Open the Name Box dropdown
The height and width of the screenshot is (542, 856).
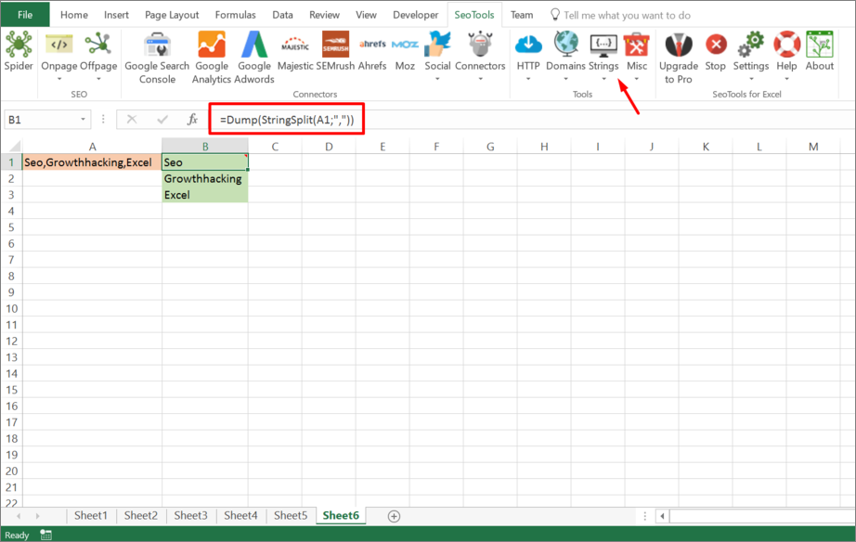[x=81, y=119]
